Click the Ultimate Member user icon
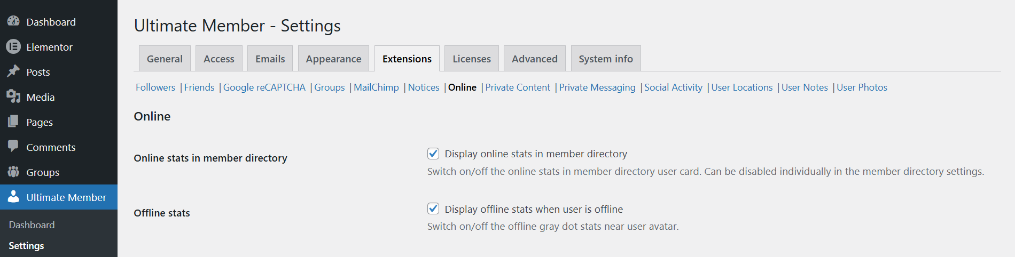 click(x=13, y=197)
